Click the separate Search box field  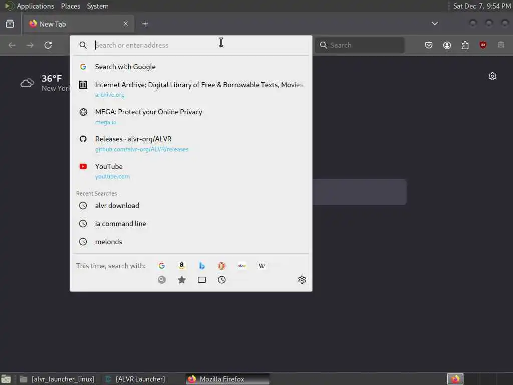tap(360, 45)
